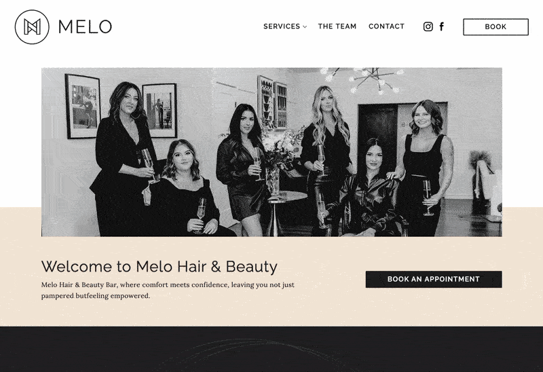Open the CONTACT page link

(x=386, y=26)
